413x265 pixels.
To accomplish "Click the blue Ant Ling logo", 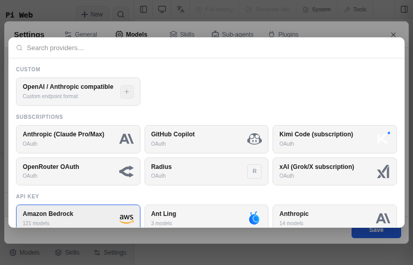I will tap(254, 218).
